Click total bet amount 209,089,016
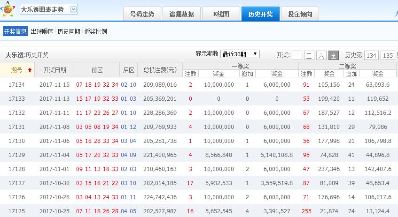Viewport: 398px width, 217px height. click(160, 84)
